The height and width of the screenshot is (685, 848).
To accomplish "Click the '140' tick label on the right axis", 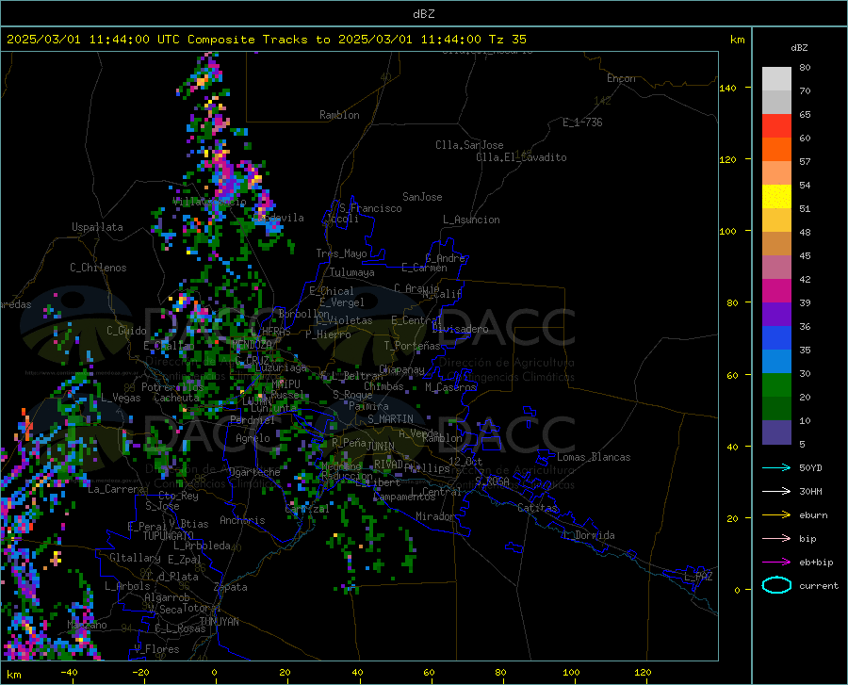I will [x=727, y=88].
